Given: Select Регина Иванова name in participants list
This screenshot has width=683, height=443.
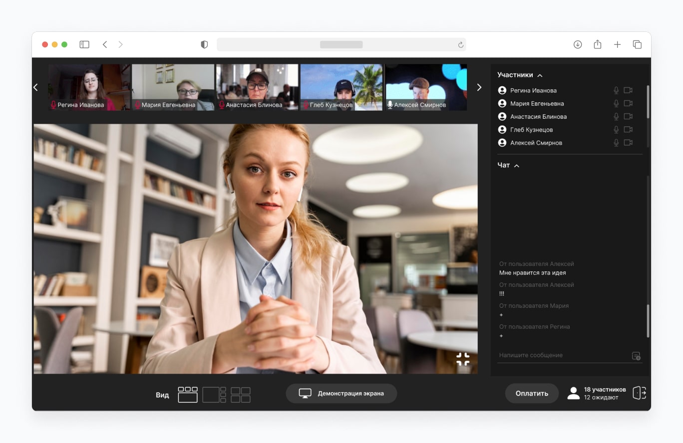Looking at the screenshot, I should pyautogui.click(x=533, y=91).
